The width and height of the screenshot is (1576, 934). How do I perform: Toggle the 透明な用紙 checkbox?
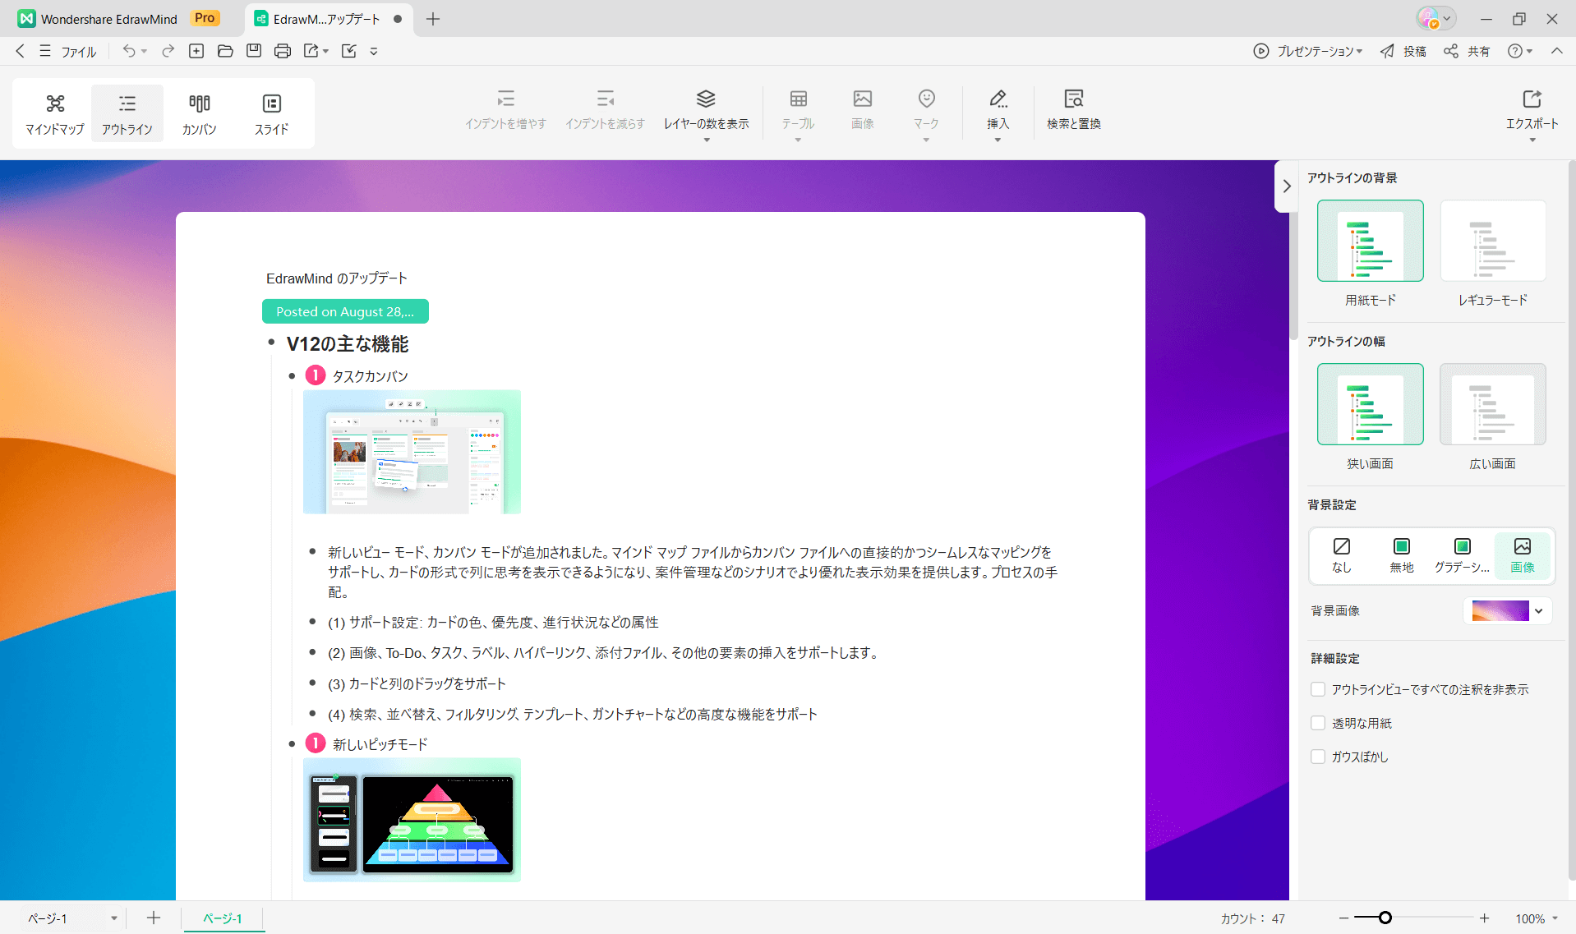pyautogui.click(x=1318, y=723)
